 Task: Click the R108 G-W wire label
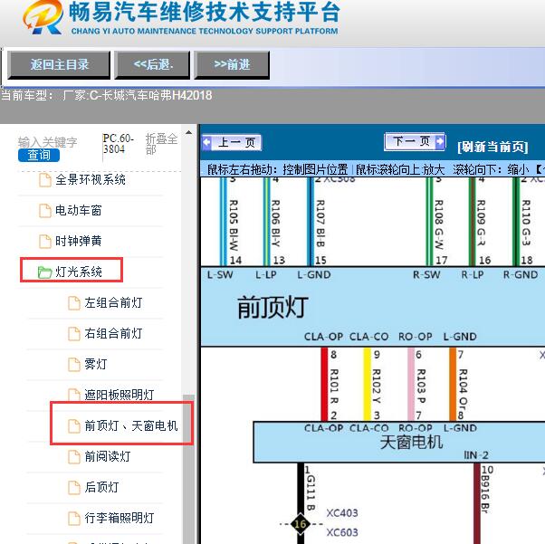[x=439, y=224]
